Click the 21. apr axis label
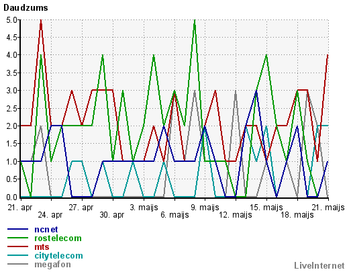 (x=20, y=208)
